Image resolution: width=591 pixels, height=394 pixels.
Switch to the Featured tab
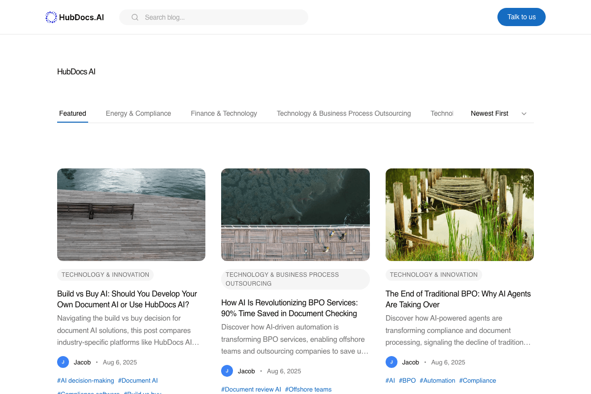click(x=72, y=113)
